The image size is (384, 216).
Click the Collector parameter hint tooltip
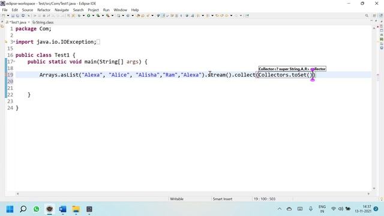pyautogui.click(x=292, y=69)
